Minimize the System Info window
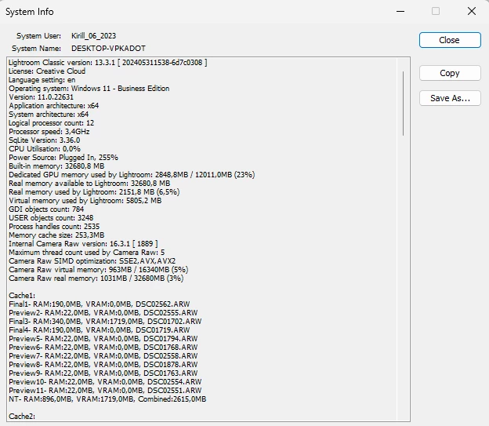This screenshot has height=426, width=489. [x=400, y=12]
